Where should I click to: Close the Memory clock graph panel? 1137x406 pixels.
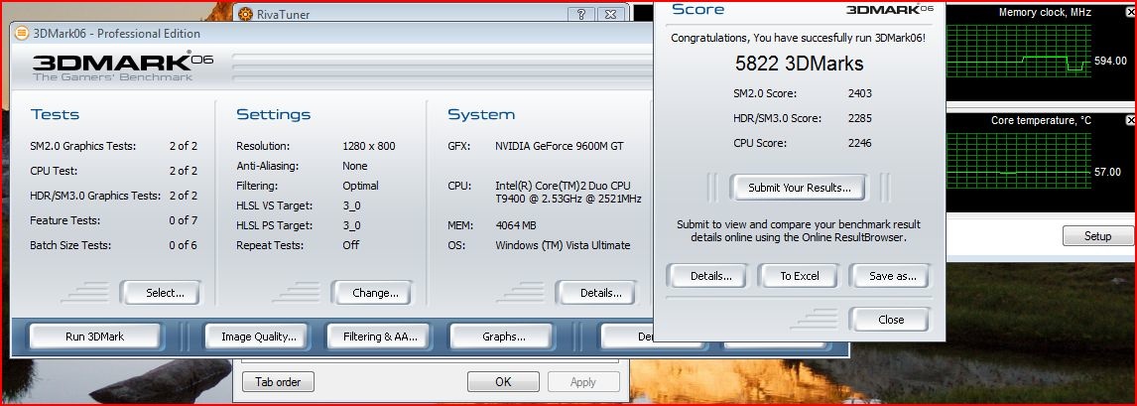1130,12
